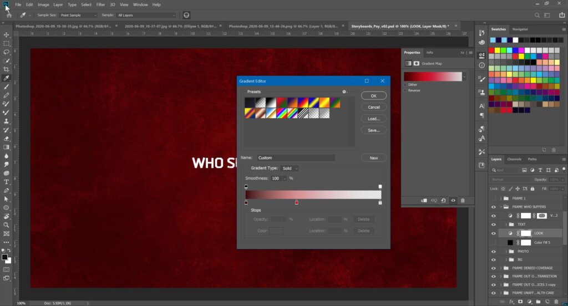Expand the FRAME DENIED COVERAGE group
Screen dimensions: 568x306
tap(501, 268)
